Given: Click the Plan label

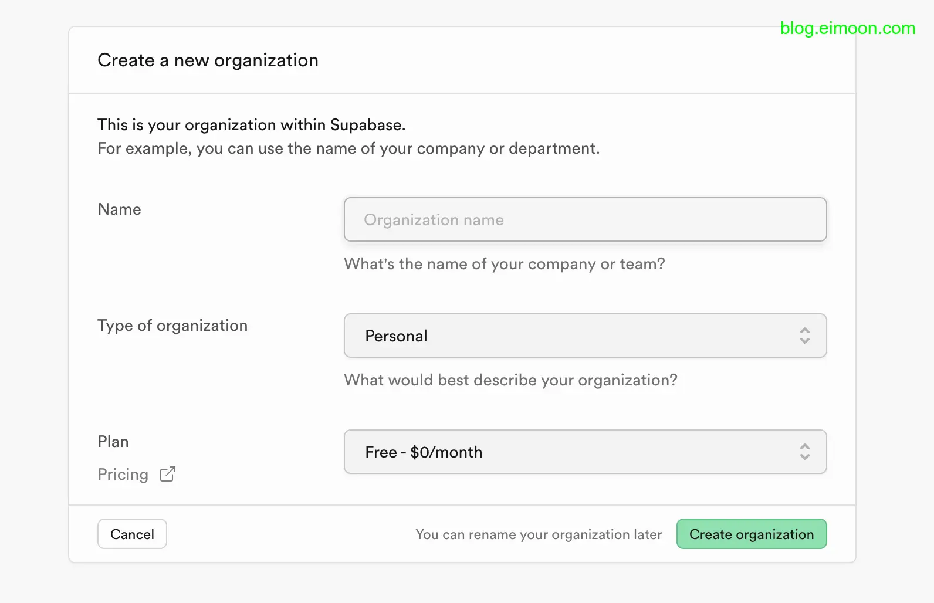Looking at the screenshot, I should coord(113,442).
